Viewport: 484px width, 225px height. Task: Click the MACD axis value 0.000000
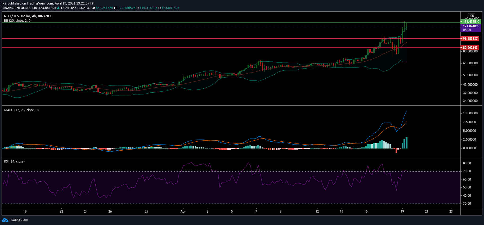tap(469, 148)
